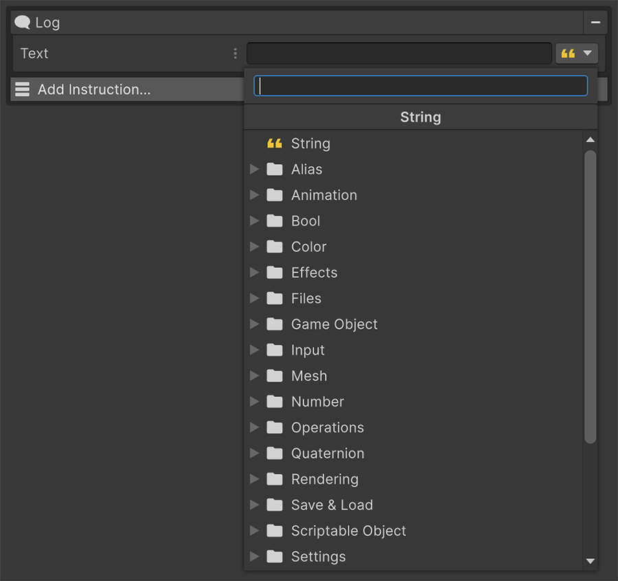Click the list scrollbar up arrow
Image resolution: width=618 pixels, height=581 pixels.
pos(590,140)
